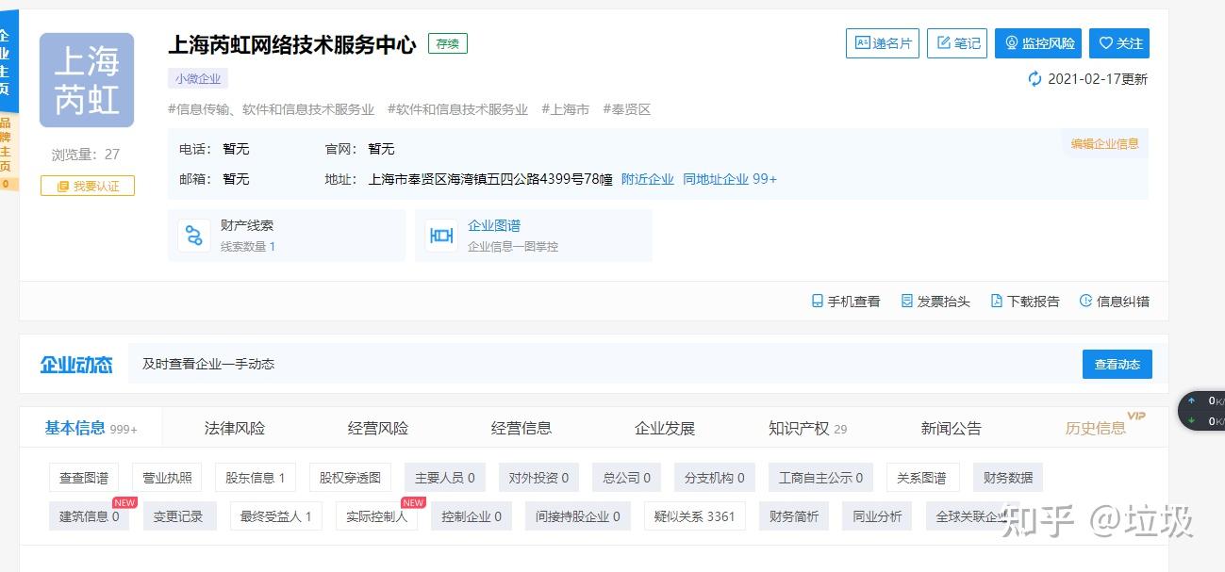Viewport: 1225px width, 572px height.
Task: Open 编辑企业信息 link
Action: [1104, 144]
